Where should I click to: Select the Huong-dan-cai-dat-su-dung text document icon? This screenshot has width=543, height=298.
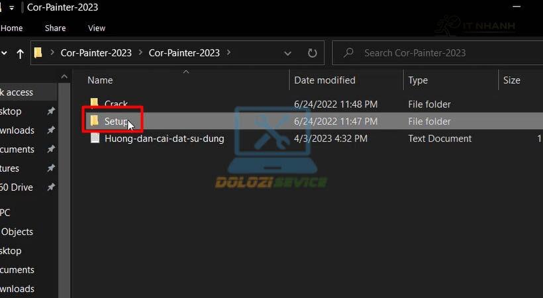click(94, 138)
